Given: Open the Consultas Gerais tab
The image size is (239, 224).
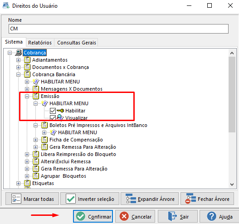Looking at the screenshot, I should click(77, 43).
